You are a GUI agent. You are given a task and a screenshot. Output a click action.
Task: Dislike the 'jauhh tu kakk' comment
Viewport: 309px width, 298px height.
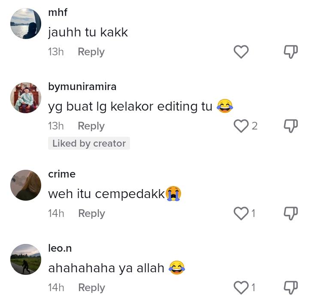(291, 52)
